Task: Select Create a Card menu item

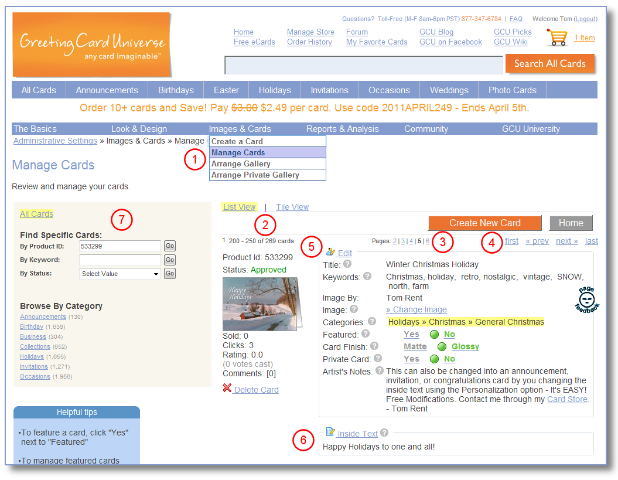Action: click(268, 142)
